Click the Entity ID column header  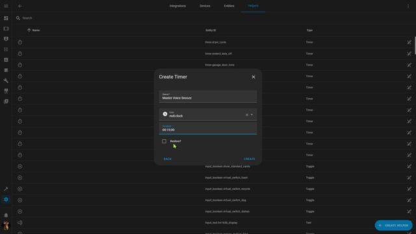tap(211, 31)
